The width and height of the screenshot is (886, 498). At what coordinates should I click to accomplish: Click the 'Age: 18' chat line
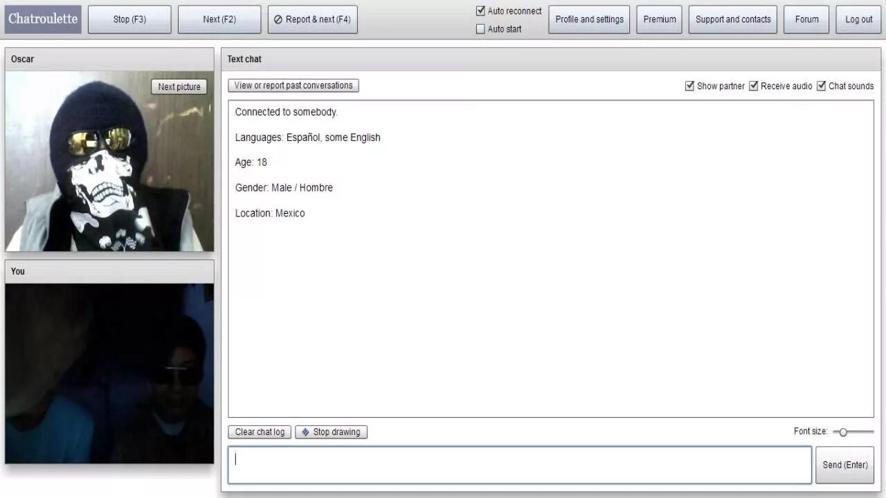pos(251,163)
